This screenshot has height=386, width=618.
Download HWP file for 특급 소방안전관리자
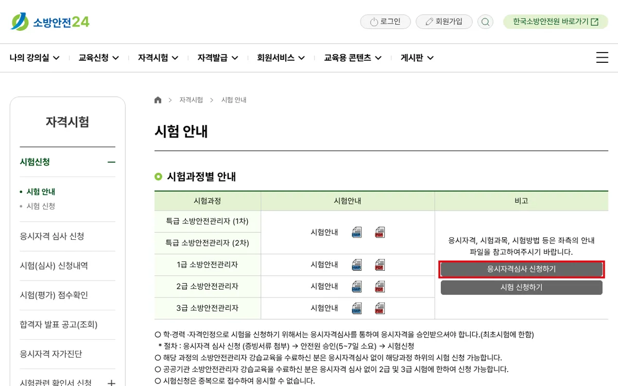click(357, 232)
